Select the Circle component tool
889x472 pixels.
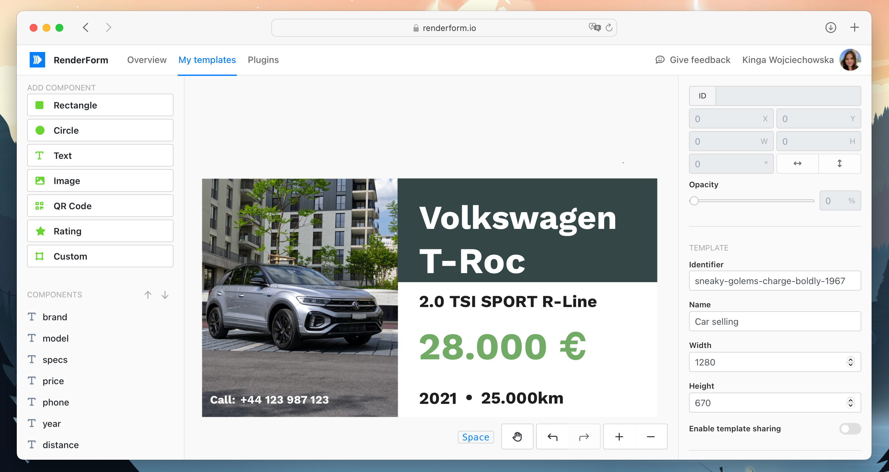[x=101, y=131]
